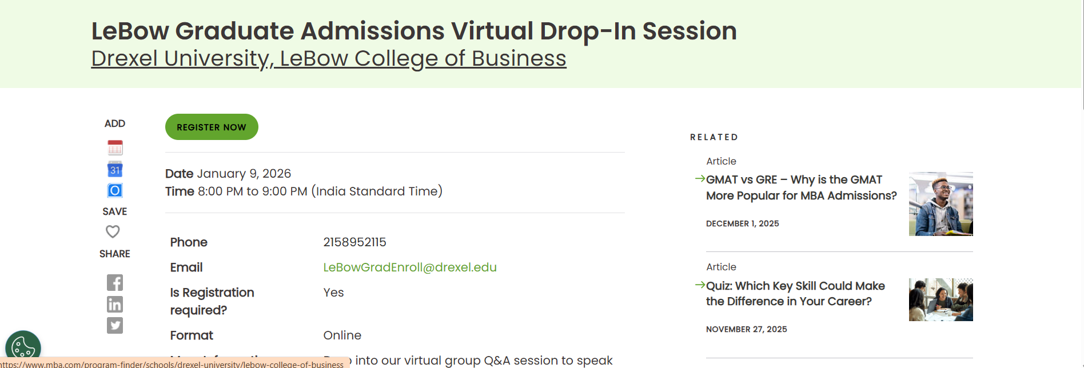This screenshot has width=1084, height=368.
Task: Share event on LinkedIn
Action: [x=115, y=304]
